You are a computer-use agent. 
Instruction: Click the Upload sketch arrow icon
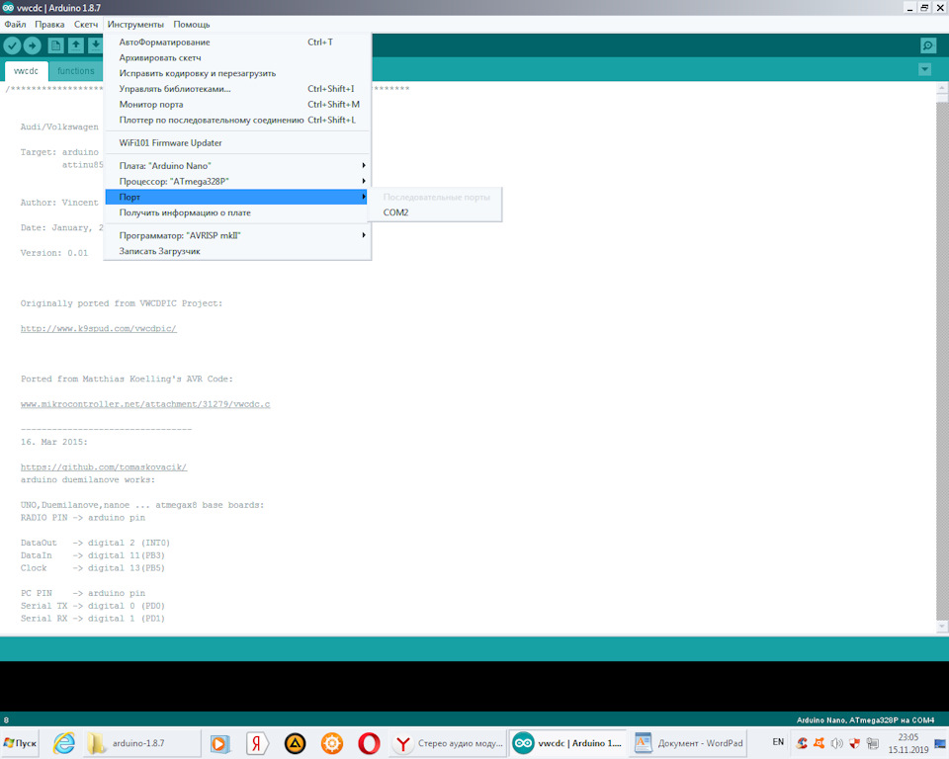32,45
